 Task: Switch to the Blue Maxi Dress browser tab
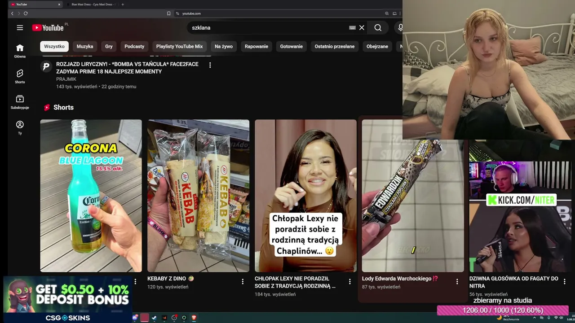[x=92, y=4]
